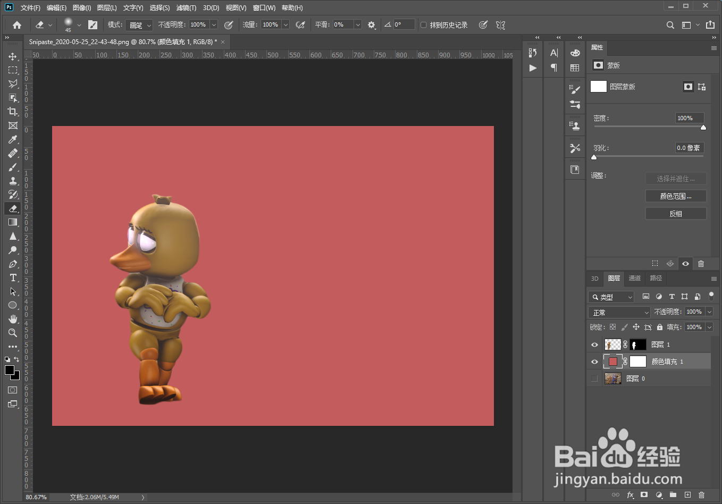Toggle lock transparent pixels
The image size is (722, 504).
click(x=612, y=327)
